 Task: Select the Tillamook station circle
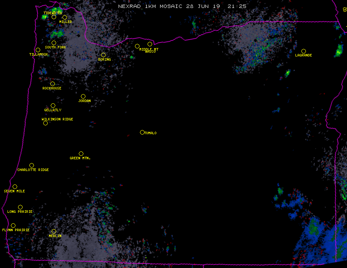point(38,50)
